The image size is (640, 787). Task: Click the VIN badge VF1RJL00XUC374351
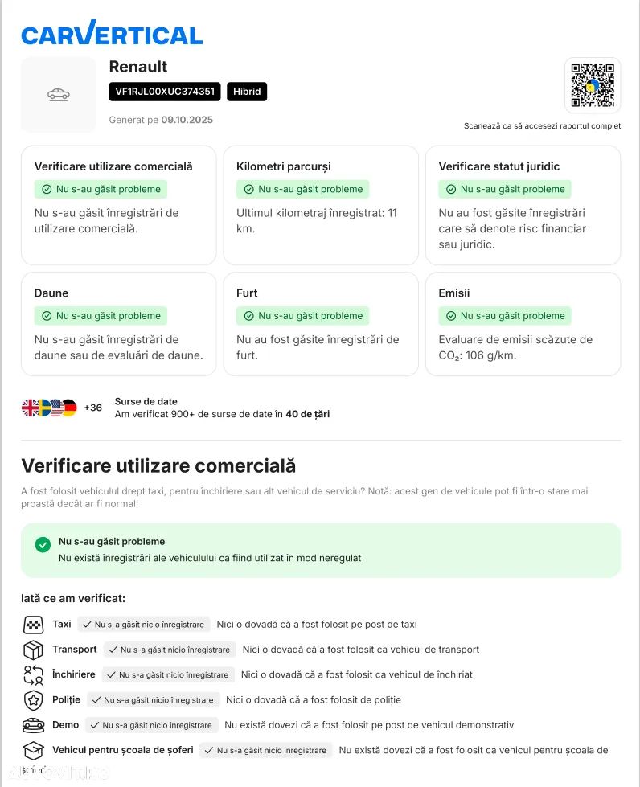pos(165,92)
